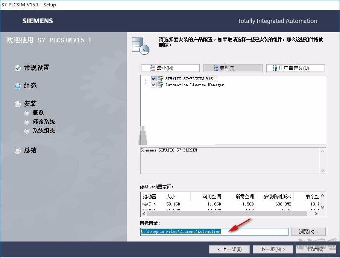Click the up arrow in the drive table
340x258 pixels.
[322, 195]
